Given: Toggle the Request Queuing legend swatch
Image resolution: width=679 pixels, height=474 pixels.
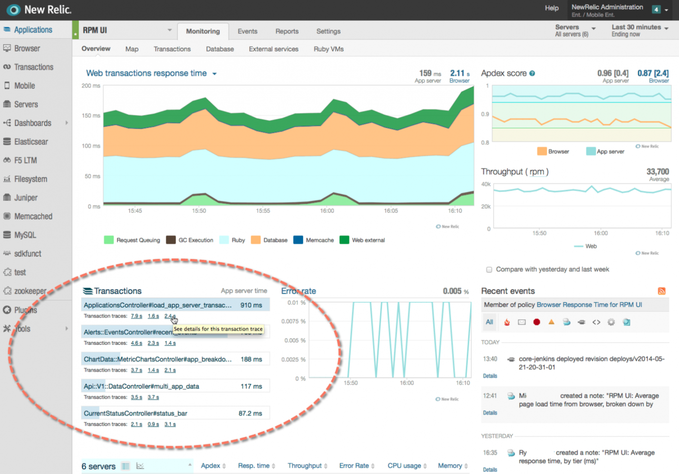Looking at the screenshot, I should 109,240.
